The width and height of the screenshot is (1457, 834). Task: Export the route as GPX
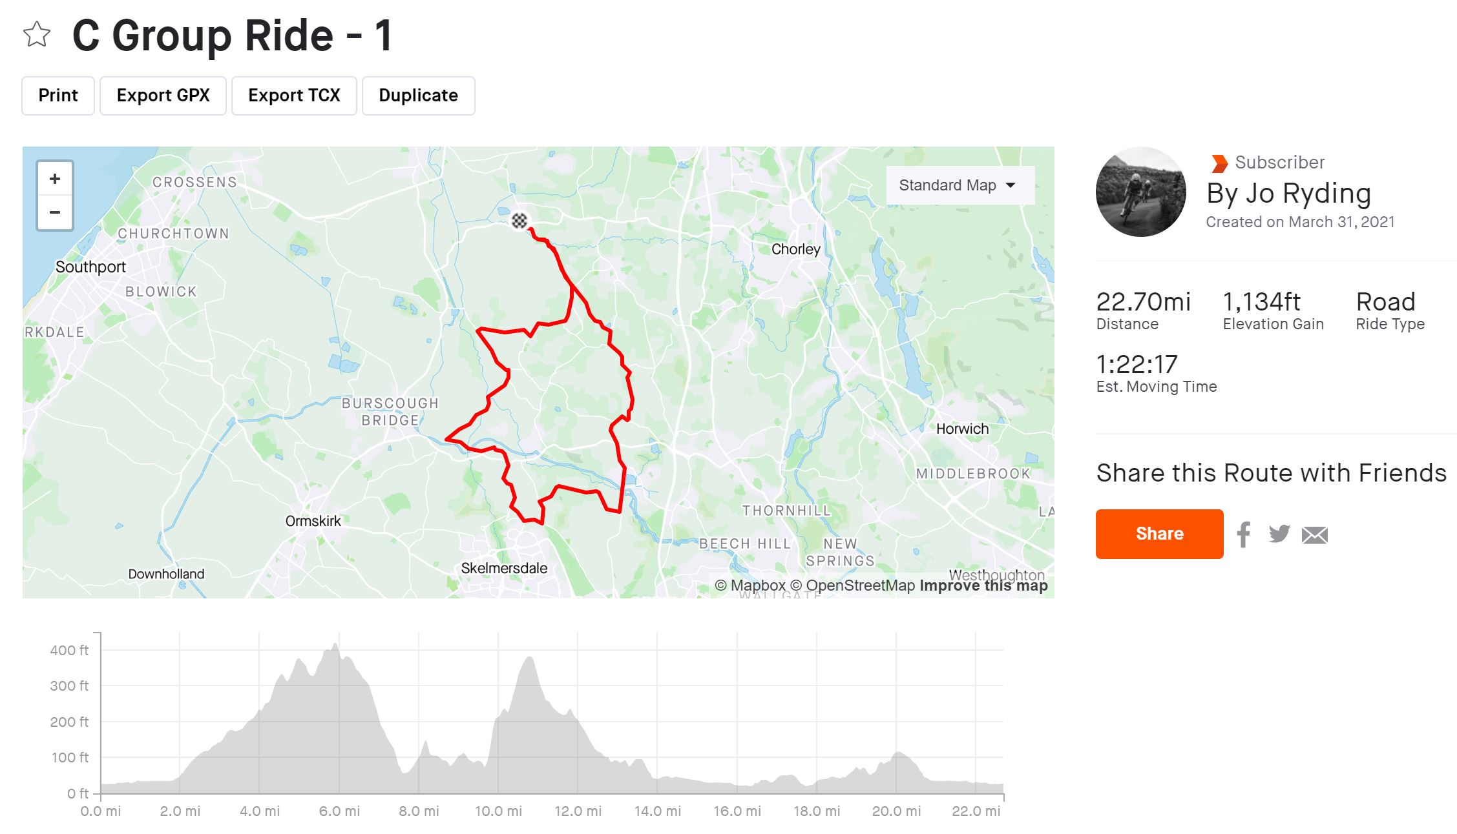pyautogui.click(x=163, y=96)
